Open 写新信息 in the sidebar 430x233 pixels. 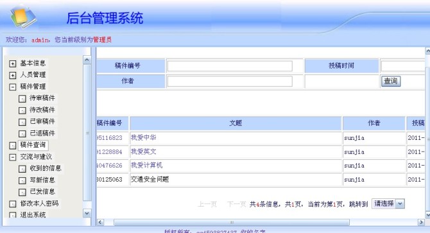click(x=42, y=180)
